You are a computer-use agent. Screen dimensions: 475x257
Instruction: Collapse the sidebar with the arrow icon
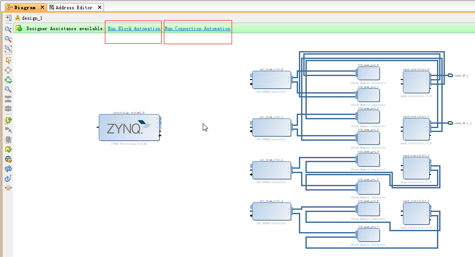tap(8, 18)
